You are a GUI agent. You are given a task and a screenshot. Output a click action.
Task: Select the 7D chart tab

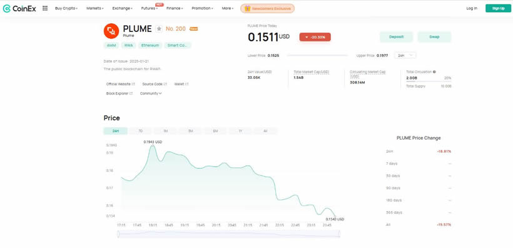click(x=140, y=131)
